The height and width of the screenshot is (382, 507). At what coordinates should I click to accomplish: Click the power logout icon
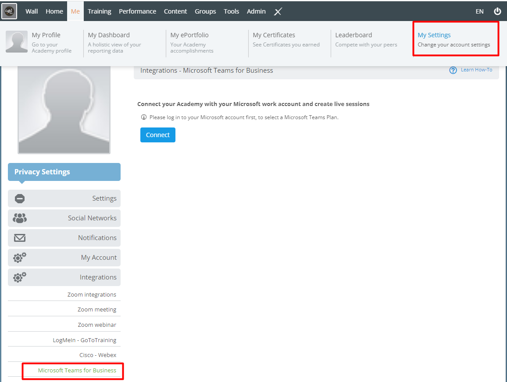coord(497,11)
